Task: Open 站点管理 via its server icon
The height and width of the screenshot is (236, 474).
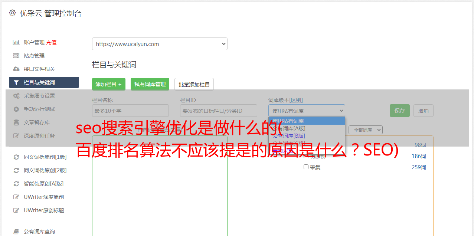Action: coord(16,56)
